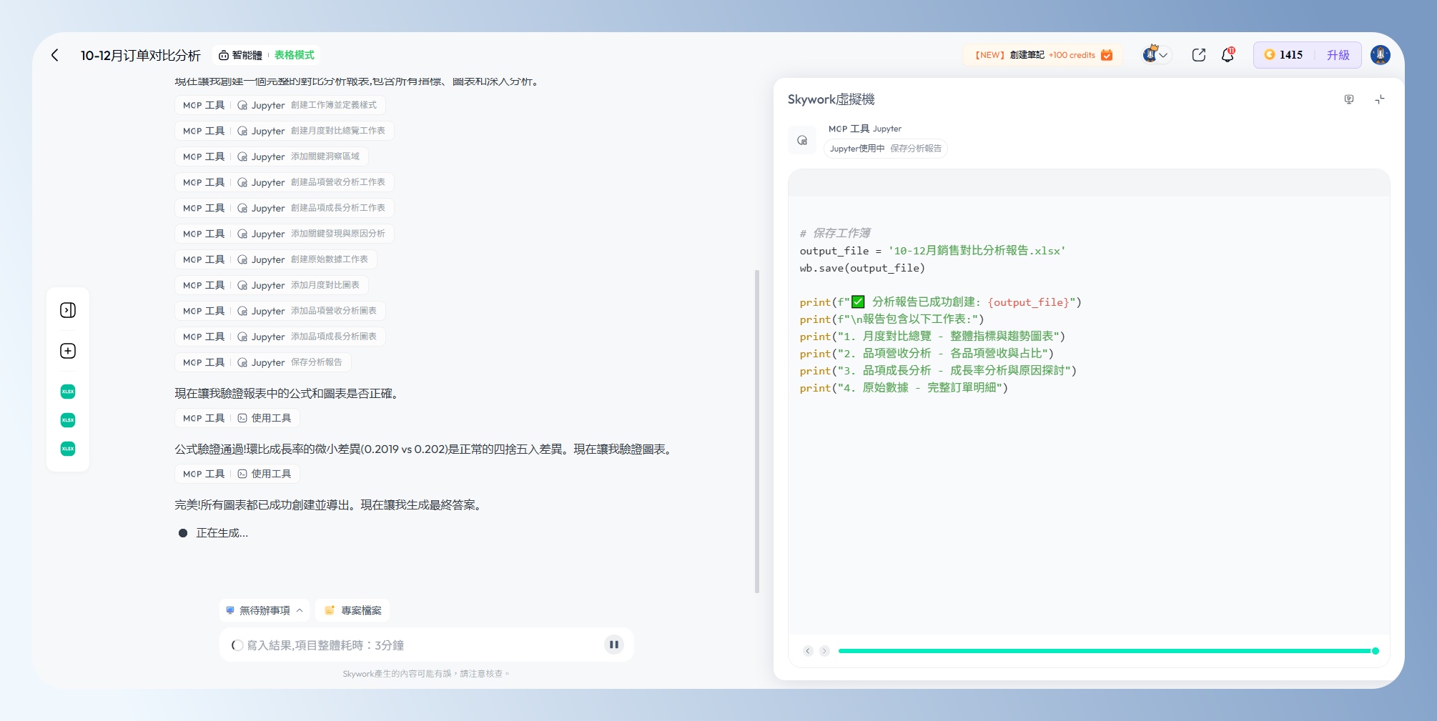The image size is (1437, 721).
Task: Click the Jupyter tool icon in VM panel
Action: pyautogui.click(x=802, y=140)
